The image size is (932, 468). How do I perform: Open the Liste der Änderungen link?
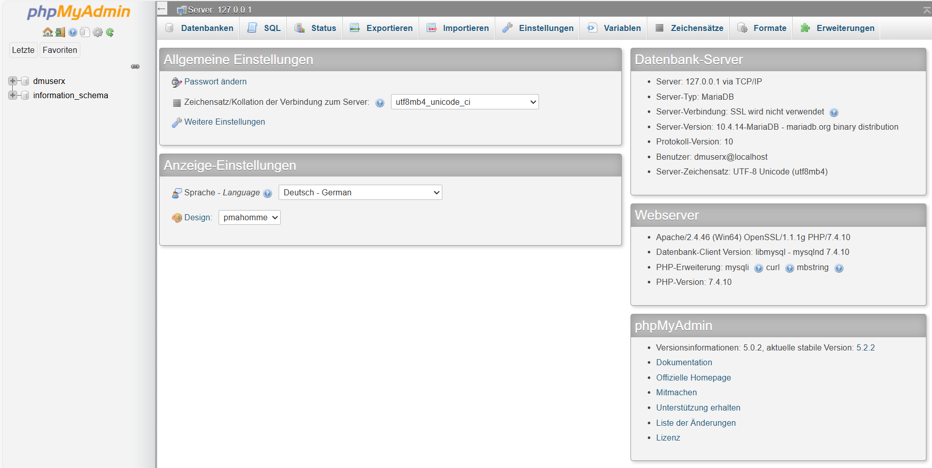696,423
